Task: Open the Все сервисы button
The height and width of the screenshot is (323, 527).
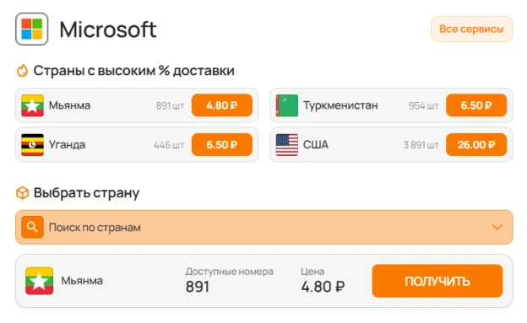Action: point(472,29)
